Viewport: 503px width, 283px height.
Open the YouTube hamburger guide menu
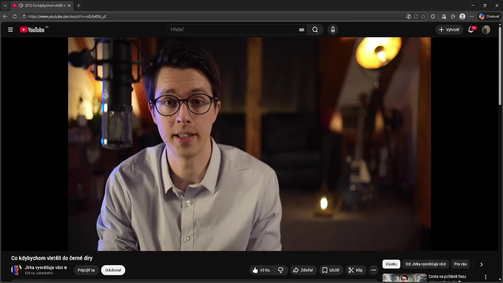11,29
